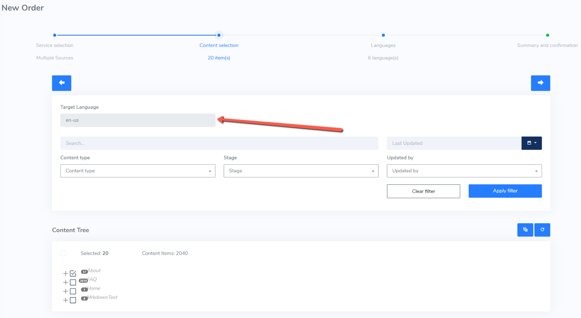
Task: Click the Content Items: 2040 text
Action: (165, 253)
